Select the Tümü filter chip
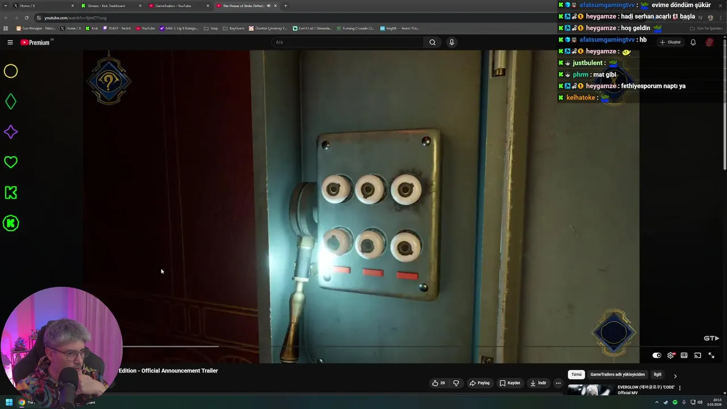Image resolution: width=727 pixels, height=409 pixels. [576, 375]
